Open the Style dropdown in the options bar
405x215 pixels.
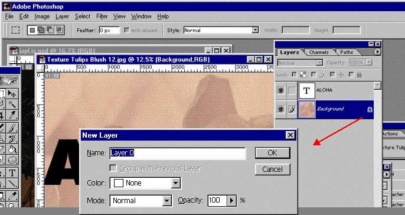pos(255,30)
